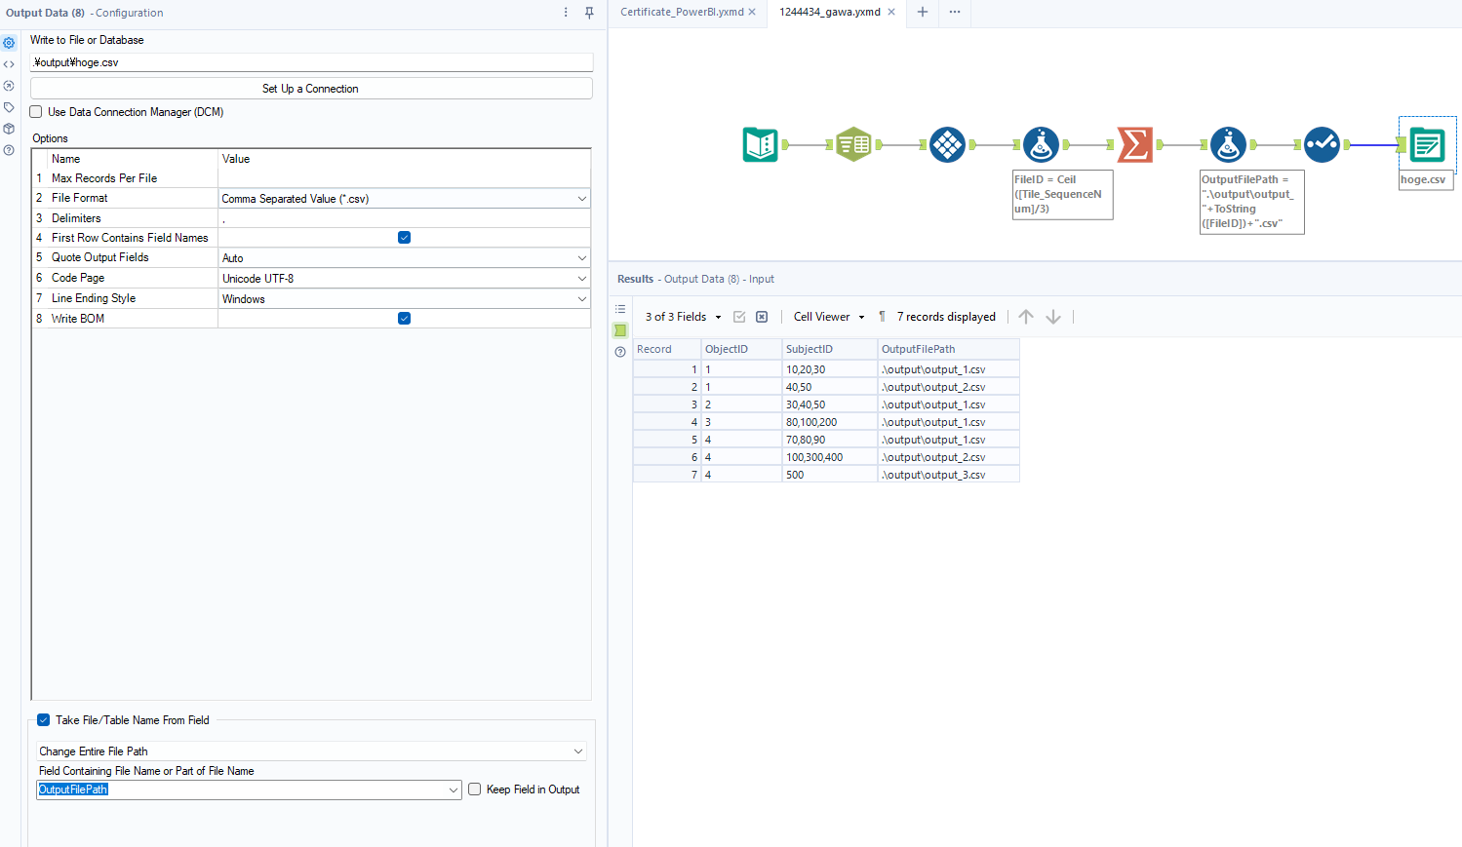Switch to Certificate_PowerBI.yxmd tab
The height and width of the screenshot is (847, 1462).
[x=681, y=13]
